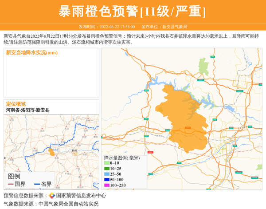Click the 河南省-洛阳市-新安县 location text
This screenshot has height=209, width=266.
point(27,110)
